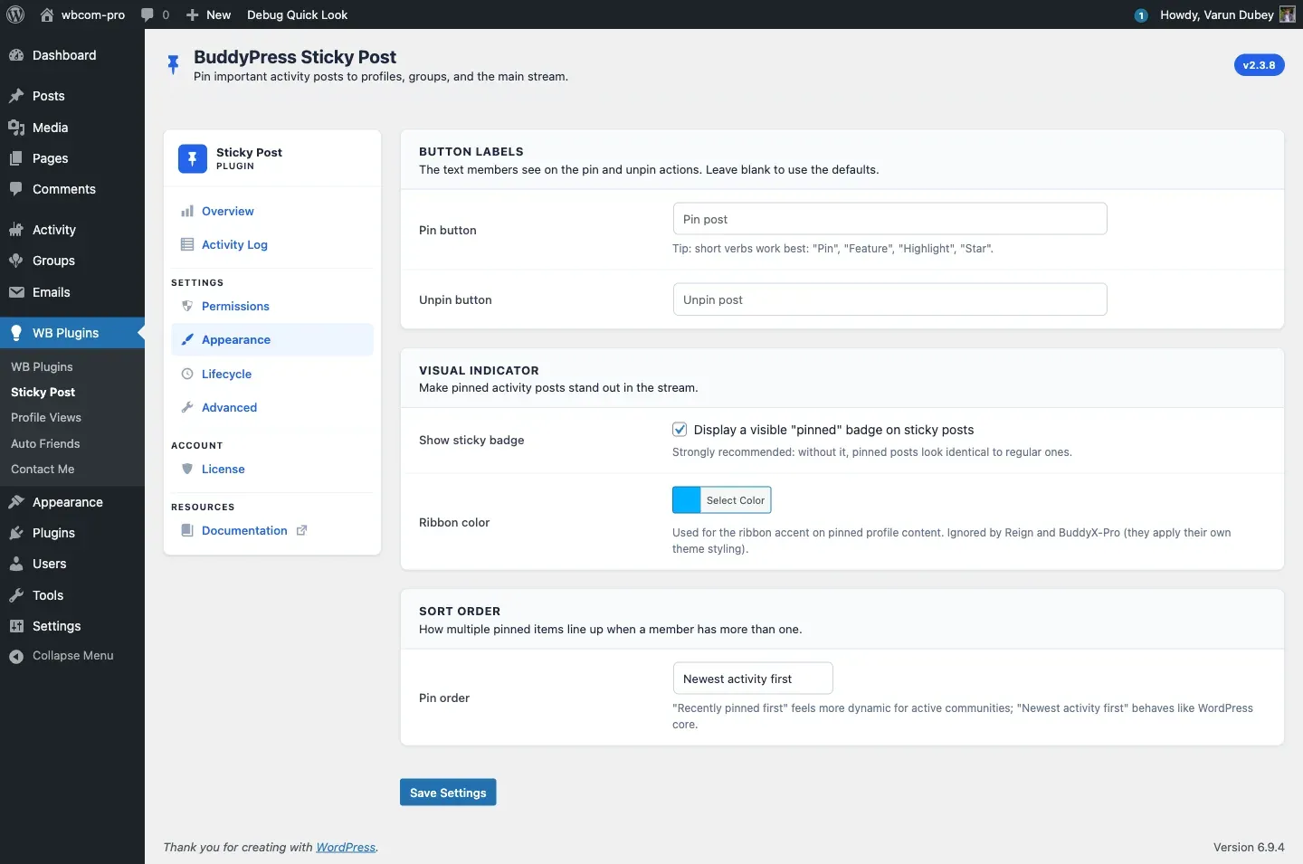Click the Pages icon in sidebar

[16, 158]
